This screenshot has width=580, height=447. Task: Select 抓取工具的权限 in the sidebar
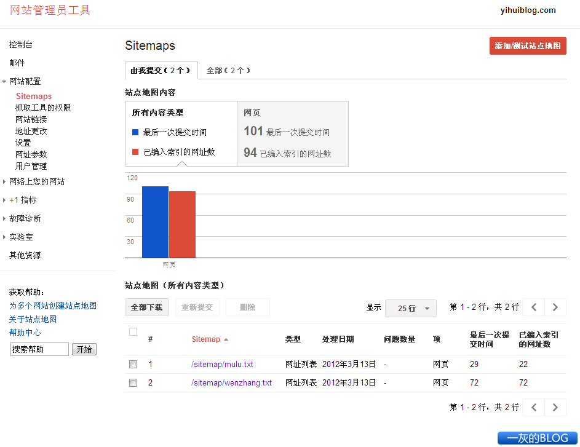click(43, 108)
